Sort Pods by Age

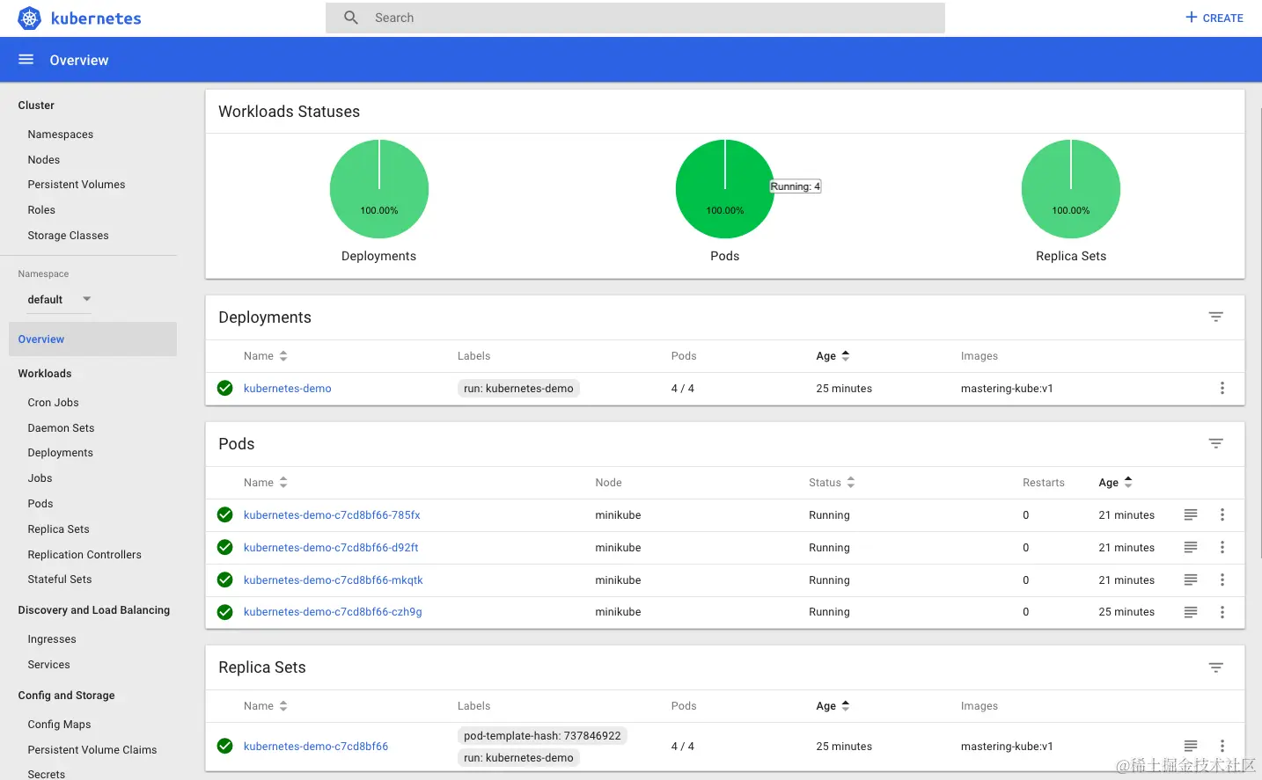[1115, 483]
